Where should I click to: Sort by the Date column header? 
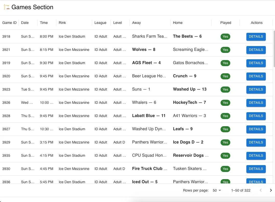(x=25, y=23)
